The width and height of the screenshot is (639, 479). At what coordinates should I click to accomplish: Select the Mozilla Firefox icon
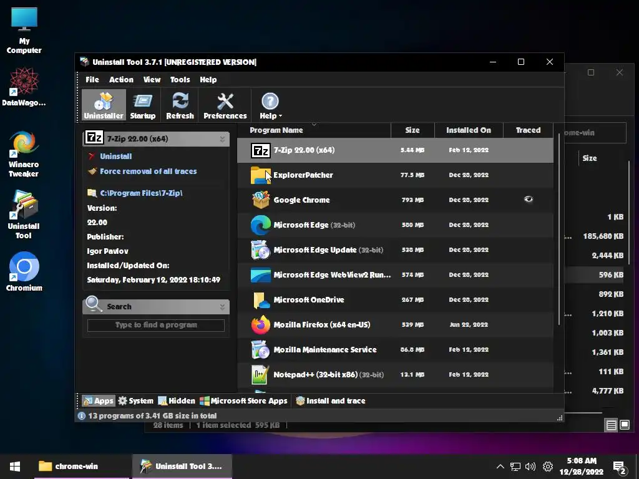pyautogui.click(x=260, y=325)
